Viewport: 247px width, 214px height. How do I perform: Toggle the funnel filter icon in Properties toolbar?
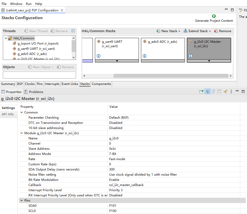click(213, 92)
